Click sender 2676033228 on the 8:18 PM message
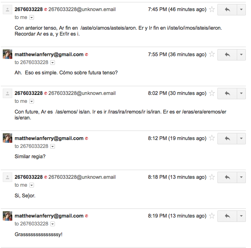The width and height of the screenshot is (251, 248). [28, 177]
